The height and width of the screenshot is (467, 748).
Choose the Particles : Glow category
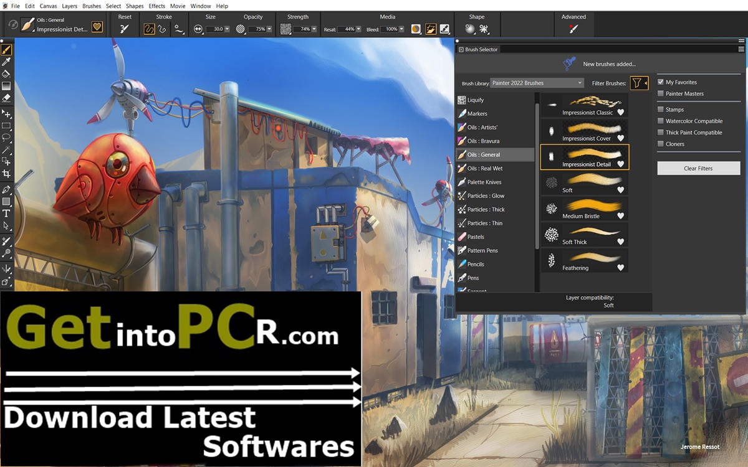495,196
